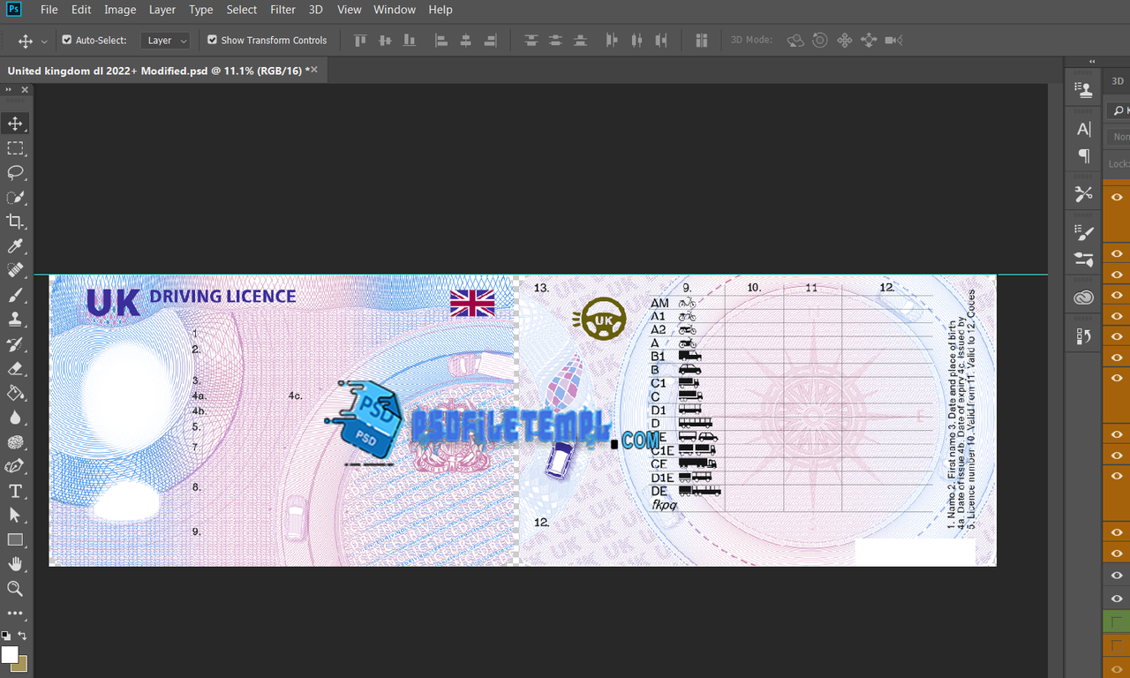Image resolution: width=1130 pixels, height=678 pixels.
Task: Select the Hand tool
Action: point(15,564)
